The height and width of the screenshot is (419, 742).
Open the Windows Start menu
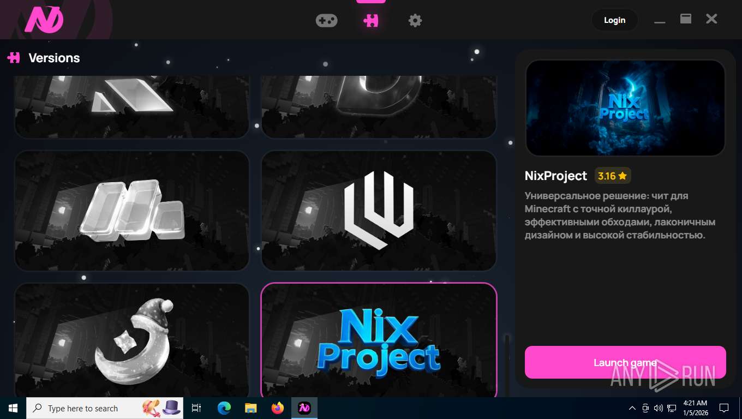tap(13, 408)
